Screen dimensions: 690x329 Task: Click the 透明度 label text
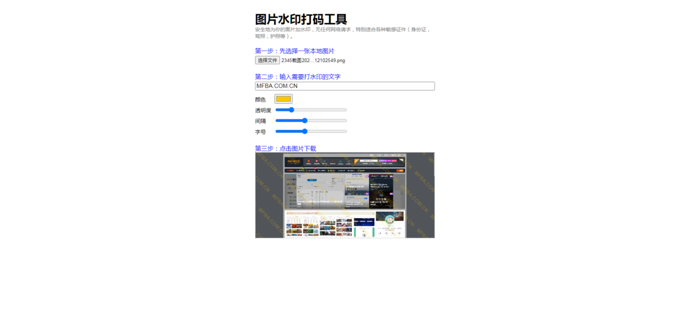point(263,110)
